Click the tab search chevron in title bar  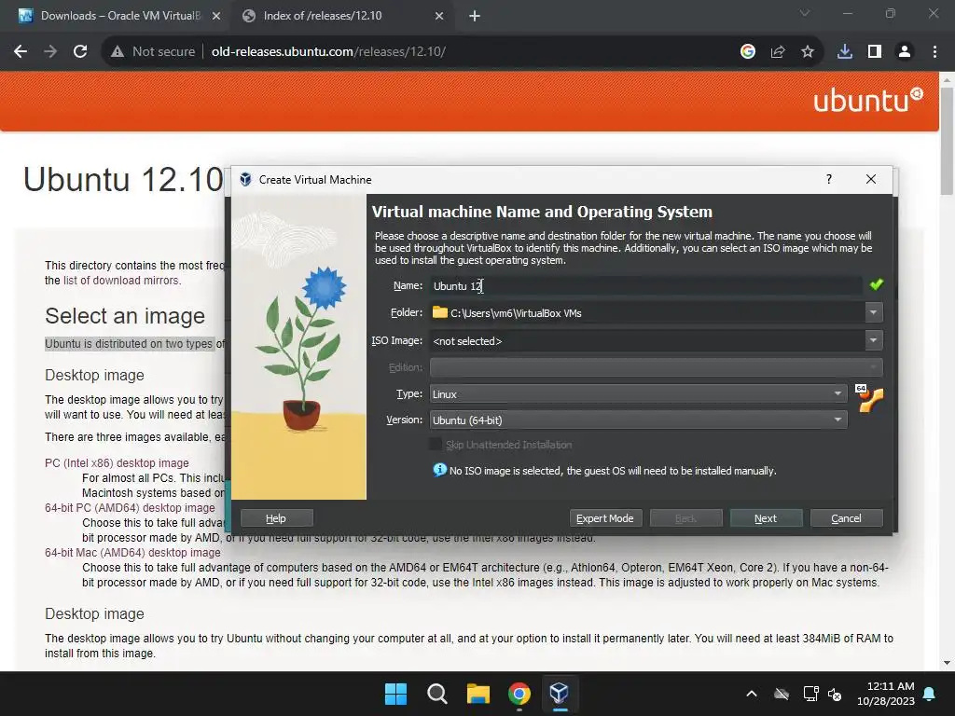[805, 13]
